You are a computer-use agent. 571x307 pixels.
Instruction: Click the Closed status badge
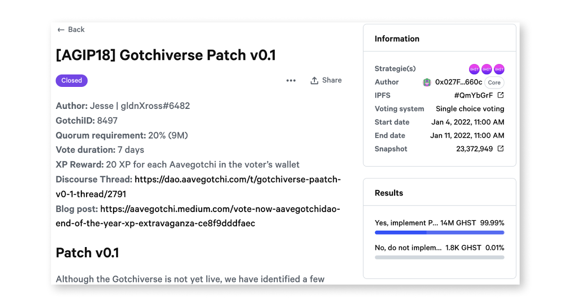[x=72, y=80]
